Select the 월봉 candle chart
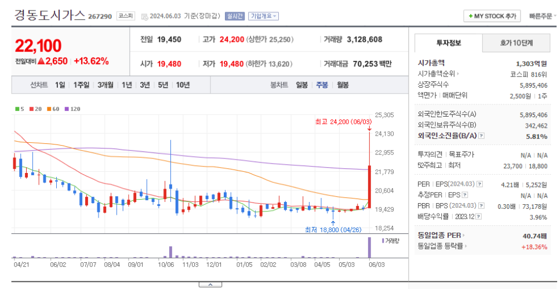This screenshot has height=289, width=560. click(343, 85)
